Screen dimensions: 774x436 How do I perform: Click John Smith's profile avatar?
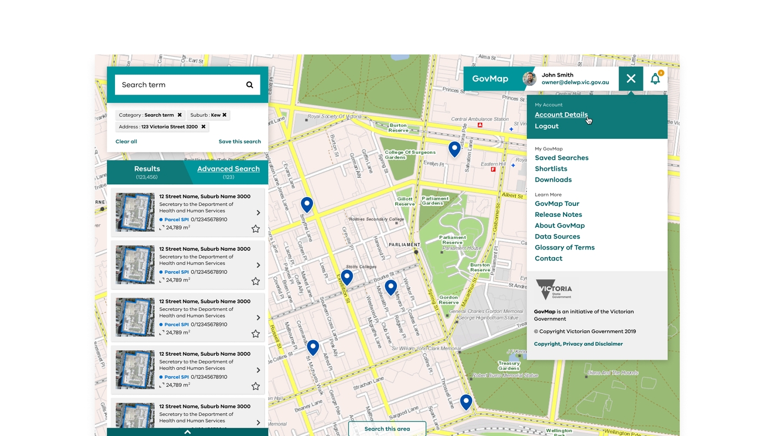click(x=530, y=79)
